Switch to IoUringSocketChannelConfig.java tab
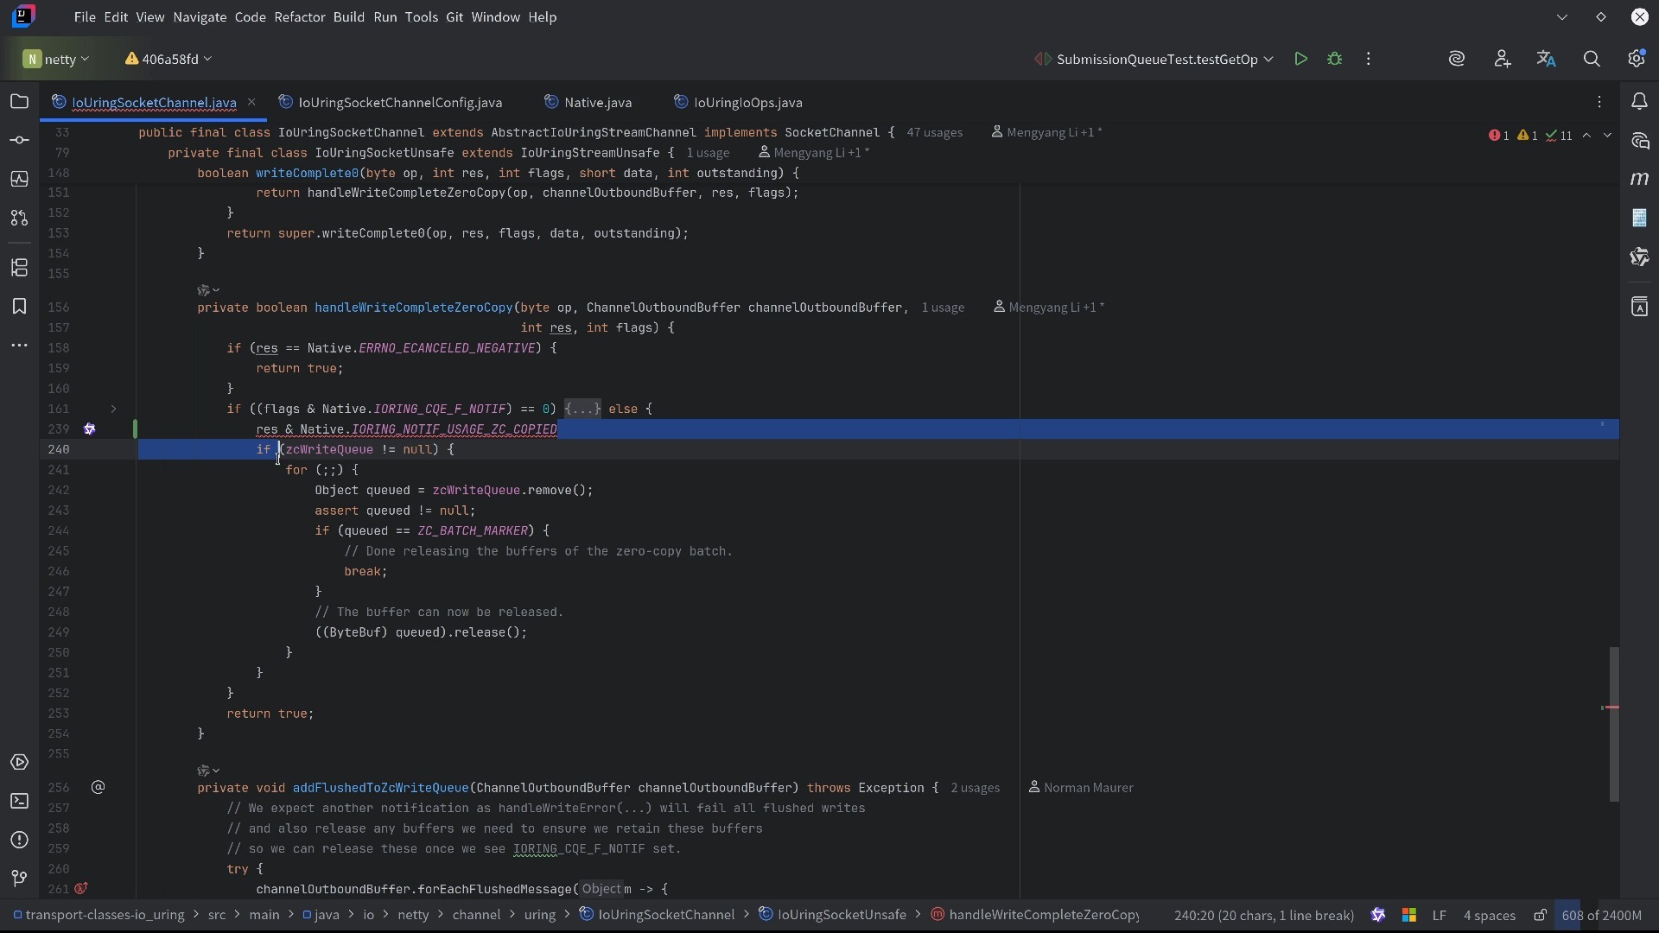Image resolution: width=1659 pixels, height=933 pixels. click(391, 102)
